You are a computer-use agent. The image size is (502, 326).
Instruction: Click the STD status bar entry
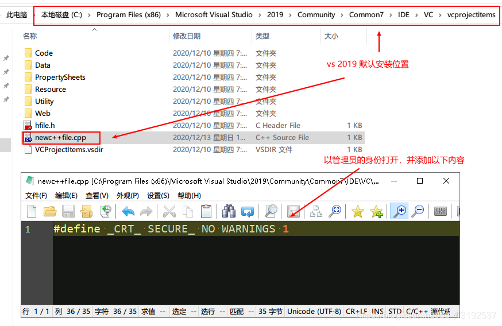[x=395, y=311]
